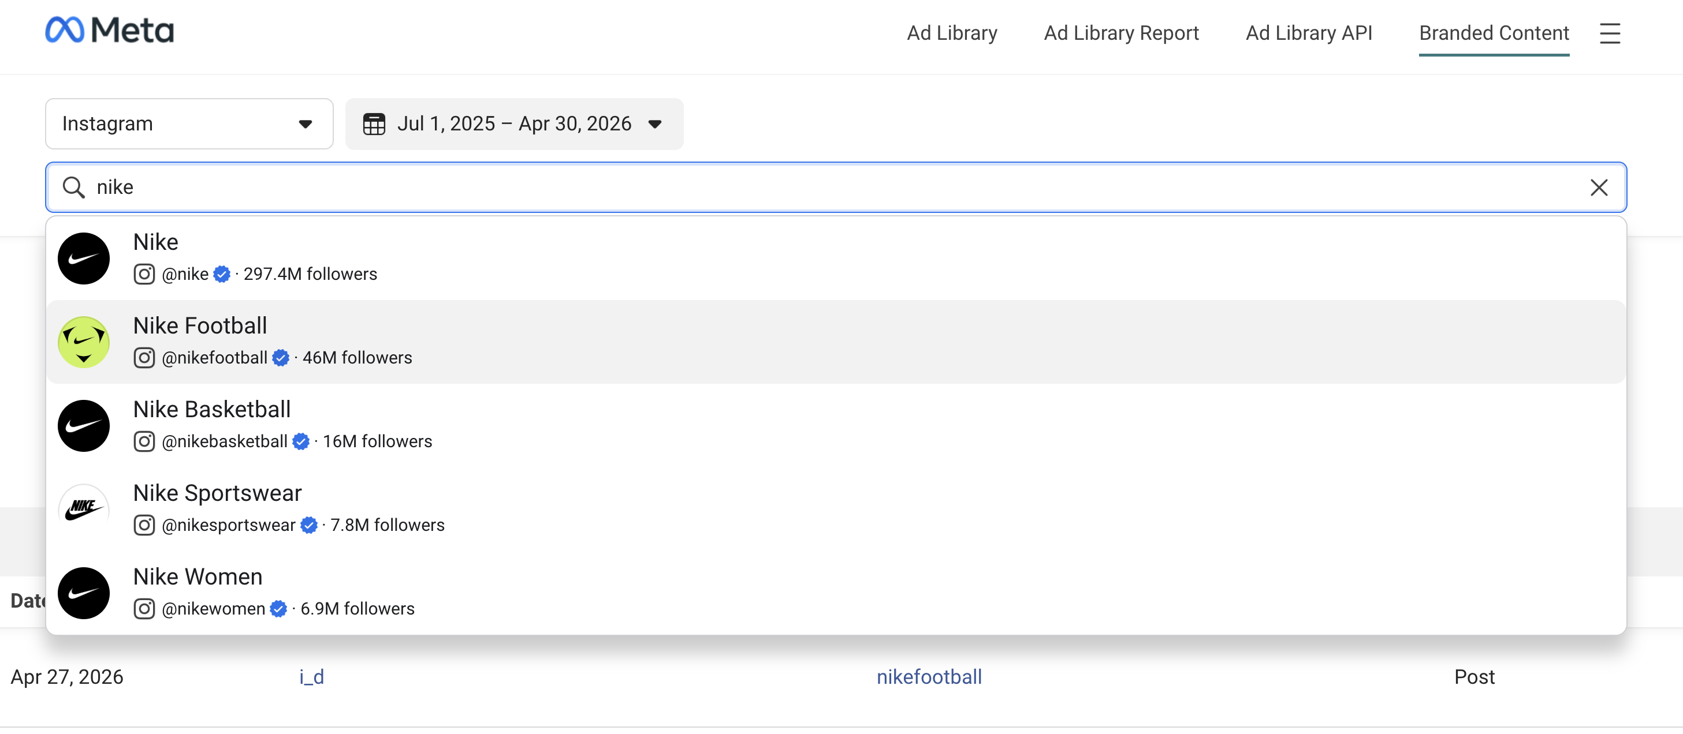Switch to Ad Library API

1309,33
